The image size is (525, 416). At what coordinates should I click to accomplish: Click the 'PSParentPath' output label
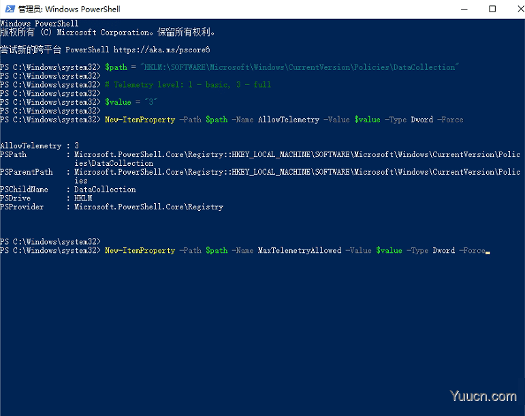pos(27,172)
